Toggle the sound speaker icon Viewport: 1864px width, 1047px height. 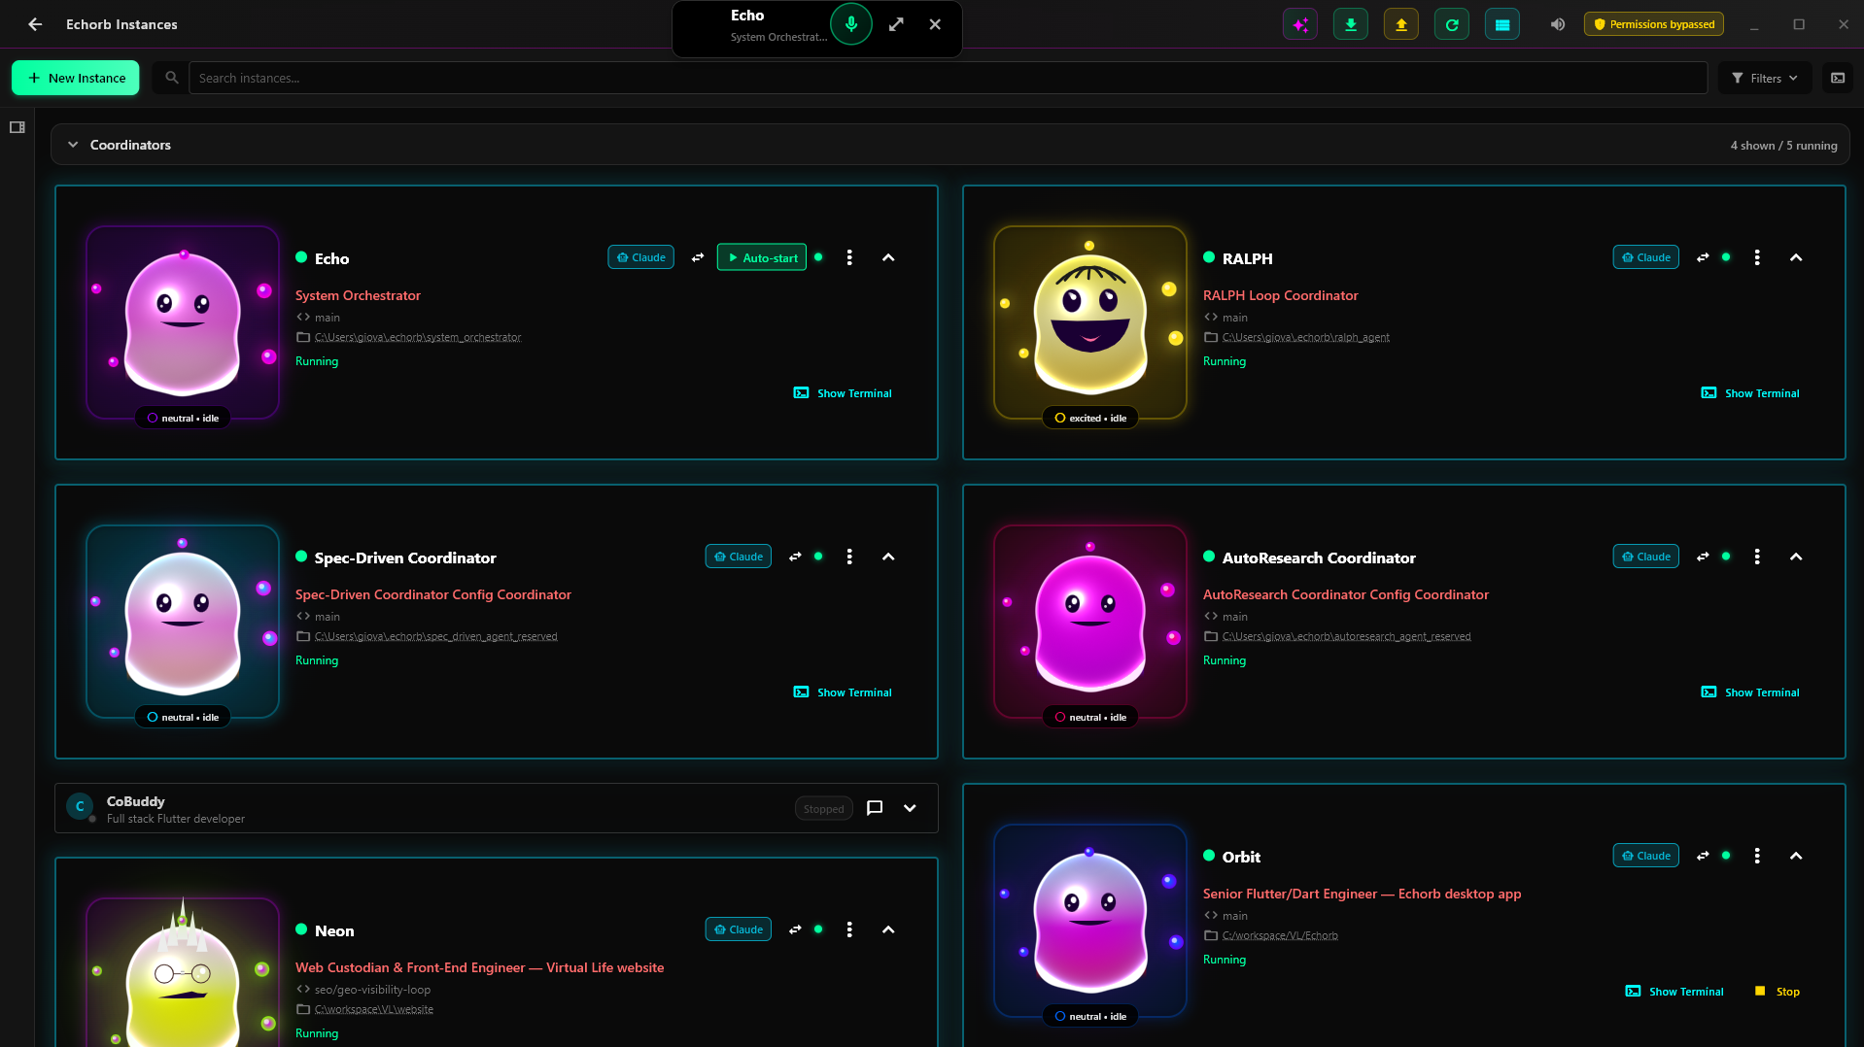1558,24
